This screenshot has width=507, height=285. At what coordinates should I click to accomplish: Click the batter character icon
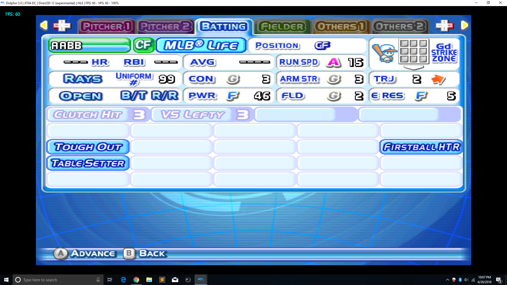pos(384,53)
